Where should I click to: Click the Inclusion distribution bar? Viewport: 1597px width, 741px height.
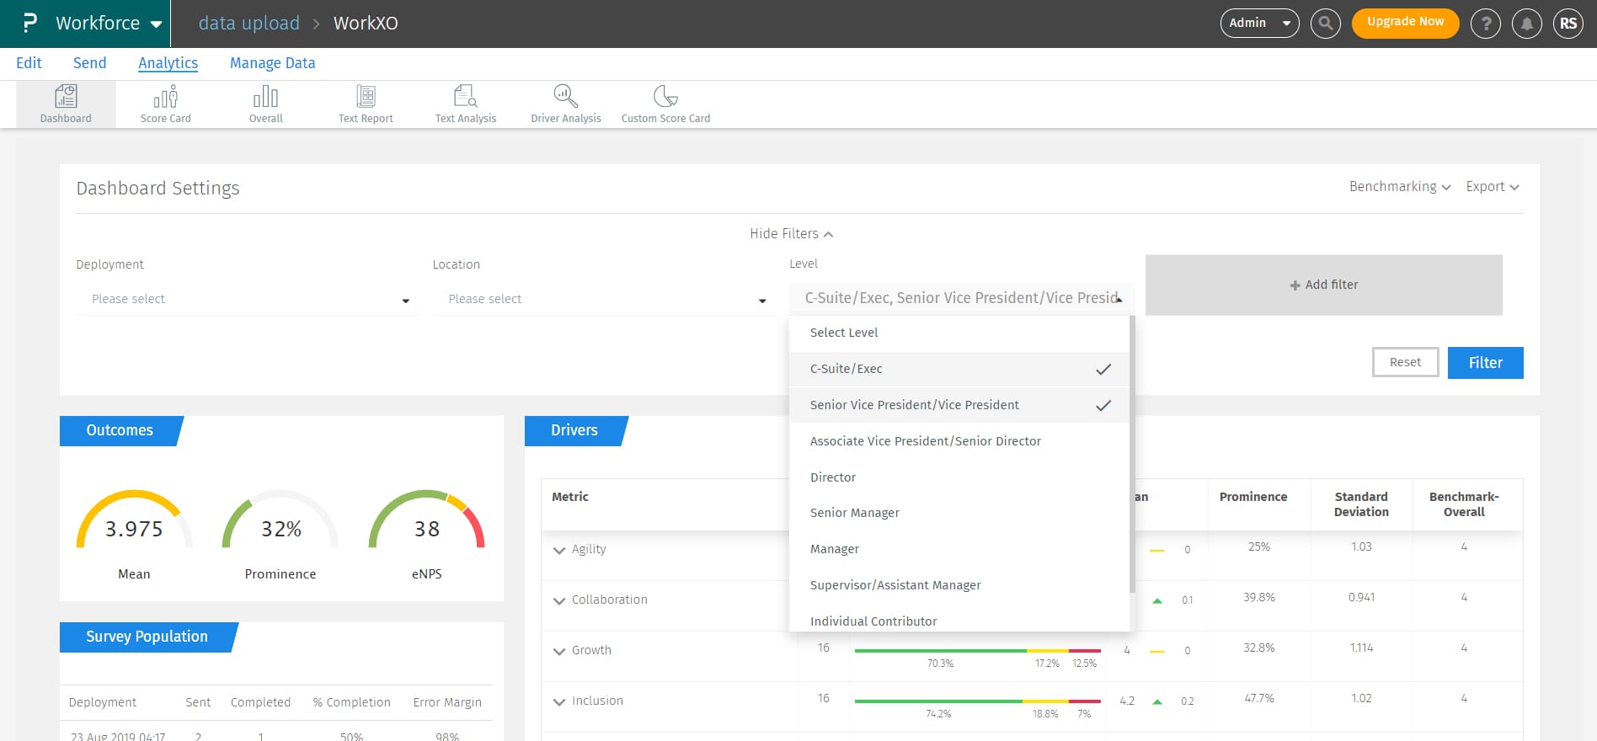[977, 701]
